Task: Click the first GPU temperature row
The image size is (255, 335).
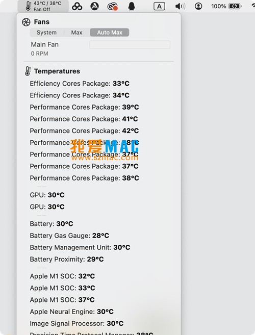Action: pos(47,195)
